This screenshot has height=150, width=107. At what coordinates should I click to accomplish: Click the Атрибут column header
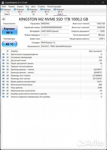pyautogui.click(x=14, y=51)
